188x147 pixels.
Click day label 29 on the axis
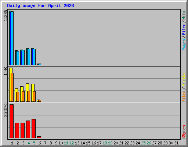point(165,143)
